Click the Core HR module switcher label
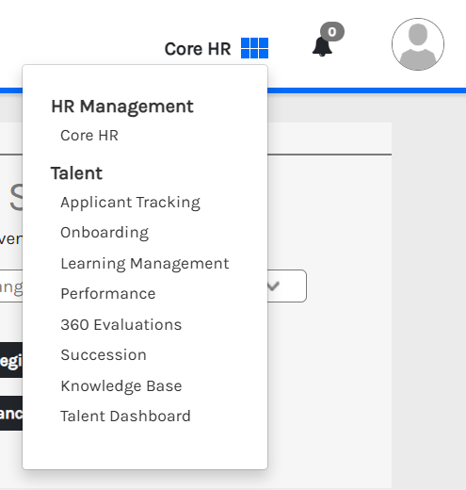This screenshot has height=490, width=466. (x=198, y=49)
